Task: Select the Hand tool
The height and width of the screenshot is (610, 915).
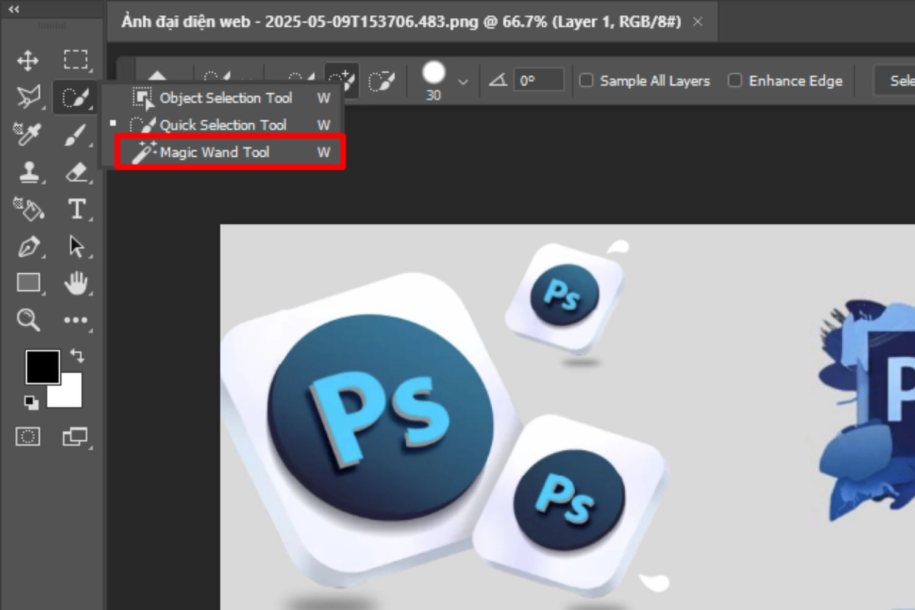Action: 76,283
